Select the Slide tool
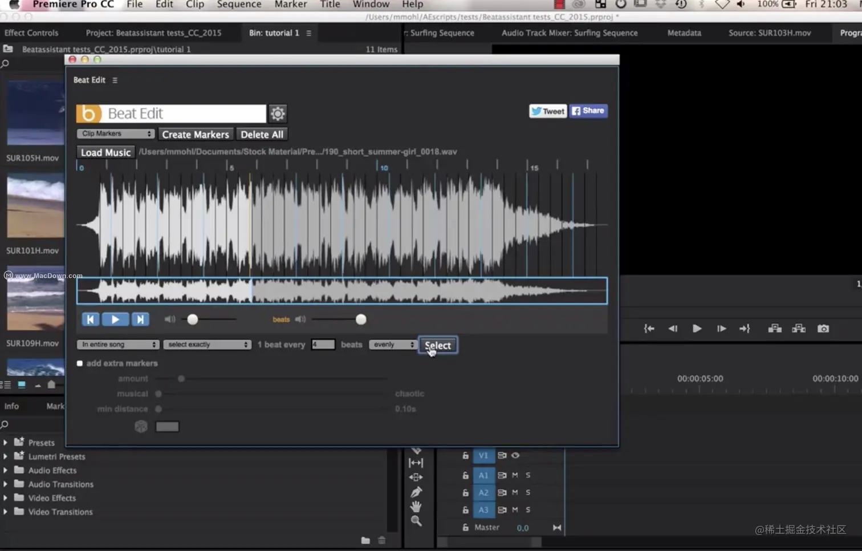Screen dimensions: 862x551 pyautogui.click(x=416, y=477)
